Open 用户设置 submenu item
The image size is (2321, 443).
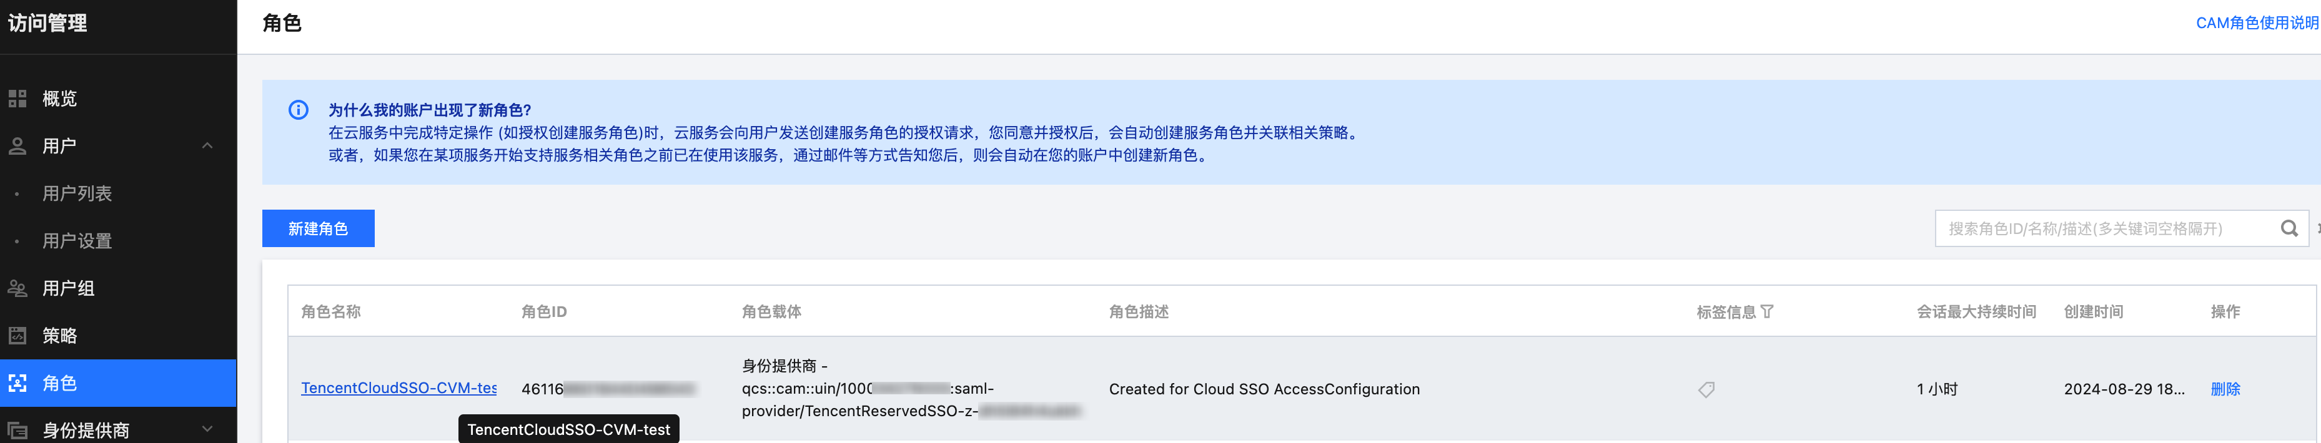click(x=77, y=241)
